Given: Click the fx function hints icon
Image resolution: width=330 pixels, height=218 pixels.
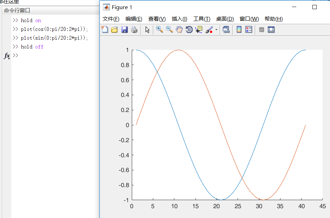Looking at the screenshot, I should pyautogui.click(x=6, y=55).
